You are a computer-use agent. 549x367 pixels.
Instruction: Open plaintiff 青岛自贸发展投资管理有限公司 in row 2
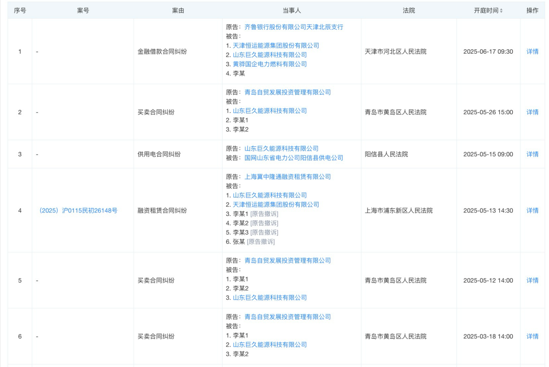(287, 92)
